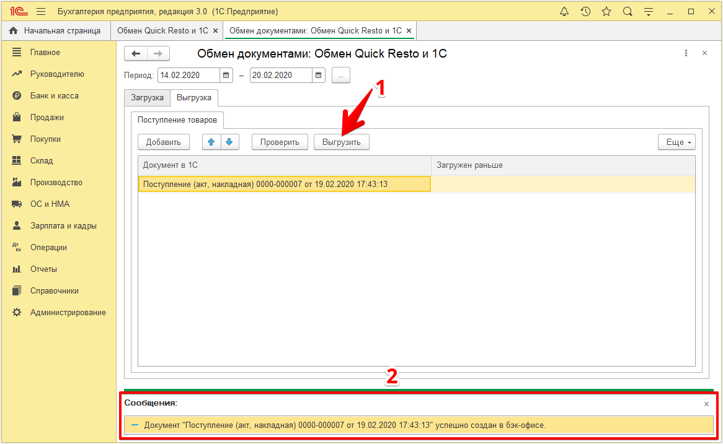Click the 1С logo icon

coord(19,12)
